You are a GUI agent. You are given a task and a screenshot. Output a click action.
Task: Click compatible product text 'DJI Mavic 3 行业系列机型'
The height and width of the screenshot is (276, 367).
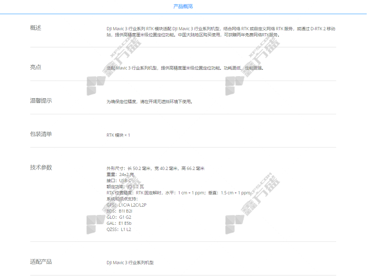click(x=130, y=263)
